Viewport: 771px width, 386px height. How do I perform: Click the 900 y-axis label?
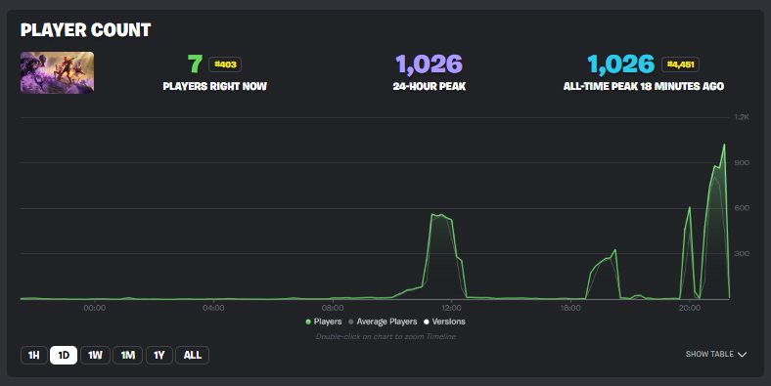coord(742,162)
